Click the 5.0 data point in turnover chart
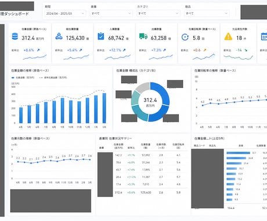This screenshot has width=267, height=221. (234, 102)
